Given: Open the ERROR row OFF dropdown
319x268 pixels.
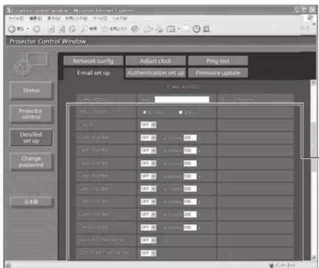Looking at the screenshot, I should point(148,124).
